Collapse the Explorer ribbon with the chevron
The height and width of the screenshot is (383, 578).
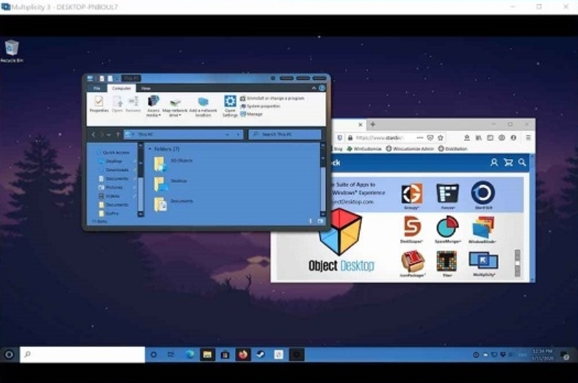coord(314,88)
